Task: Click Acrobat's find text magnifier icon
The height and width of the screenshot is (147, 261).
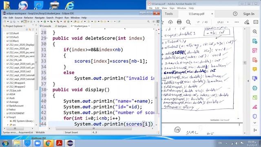Action: [x=188, y=22]
